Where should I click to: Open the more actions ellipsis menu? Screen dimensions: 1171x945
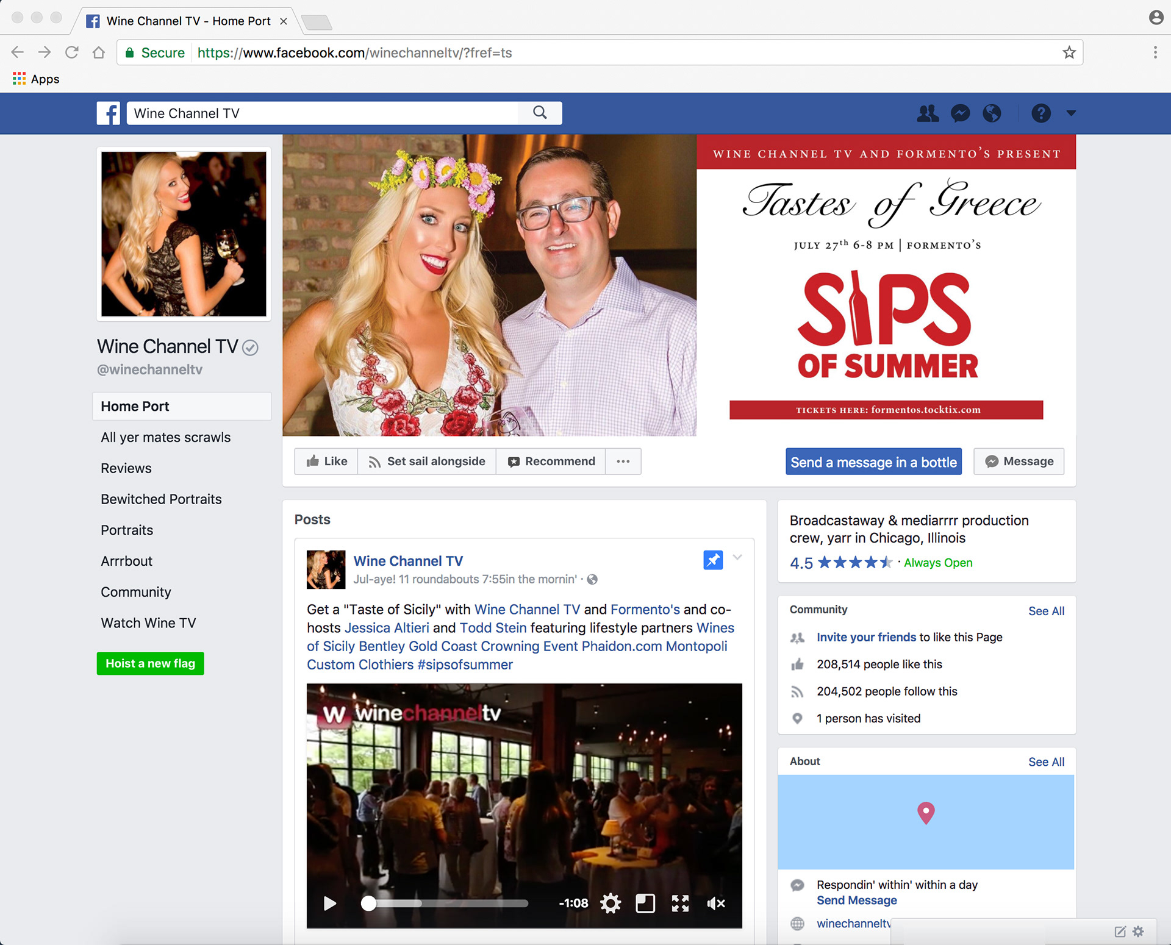point(623,462)
